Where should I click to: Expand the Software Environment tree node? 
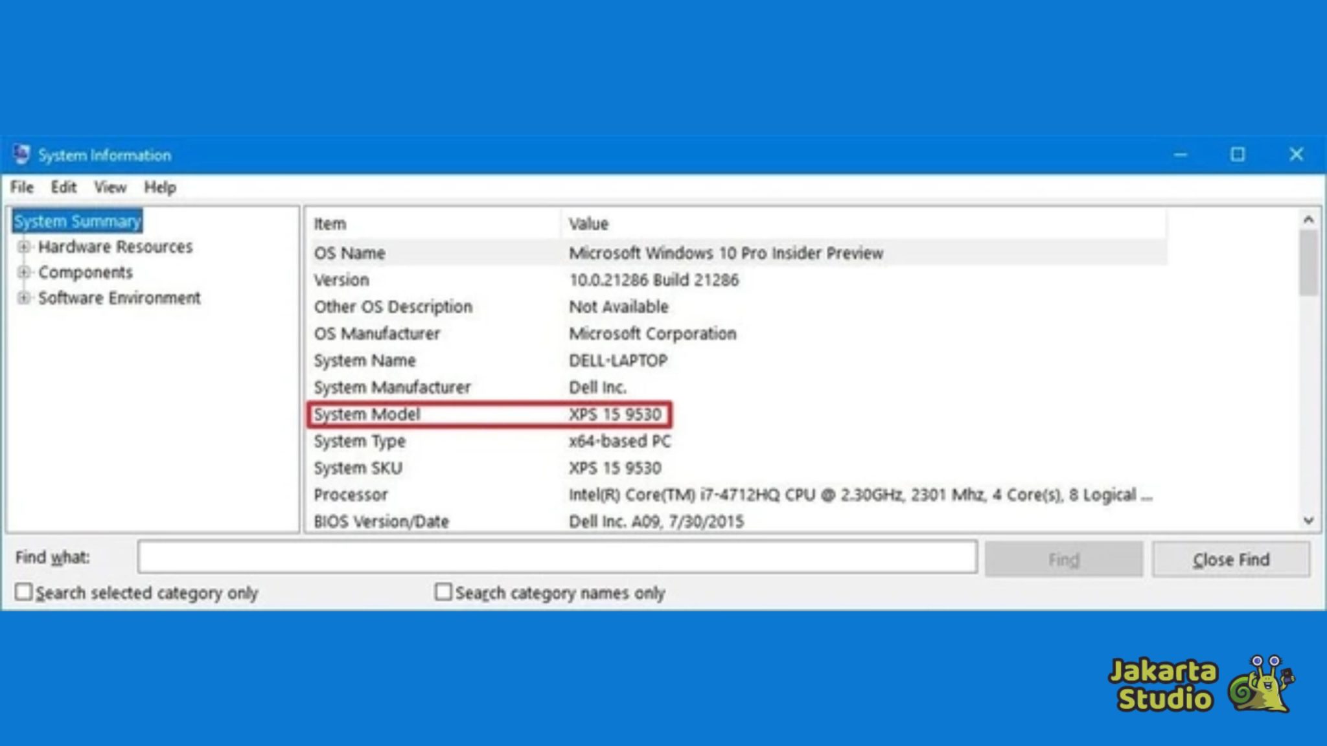pyautogui.click(x=25, y=299)
